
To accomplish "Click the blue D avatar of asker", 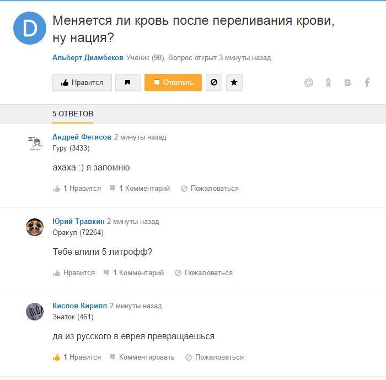I will pos(30,28).
